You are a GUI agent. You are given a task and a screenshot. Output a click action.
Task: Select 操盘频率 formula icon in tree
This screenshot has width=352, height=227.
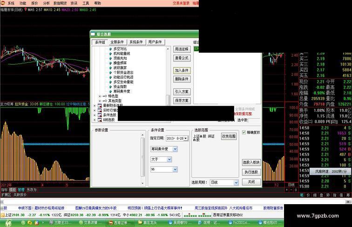[x=110, y=63]
